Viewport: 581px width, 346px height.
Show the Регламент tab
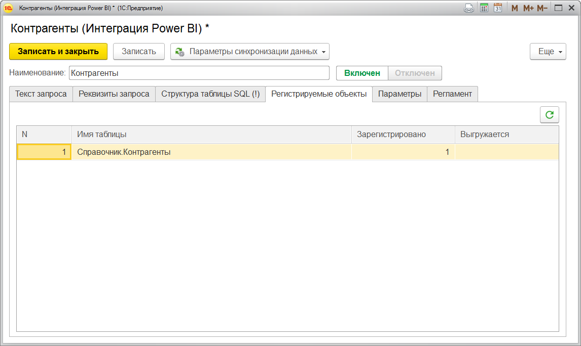[x=452, y=94]
